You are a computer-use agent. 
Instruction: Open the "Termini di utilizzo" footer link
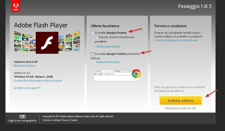(51, 120)
